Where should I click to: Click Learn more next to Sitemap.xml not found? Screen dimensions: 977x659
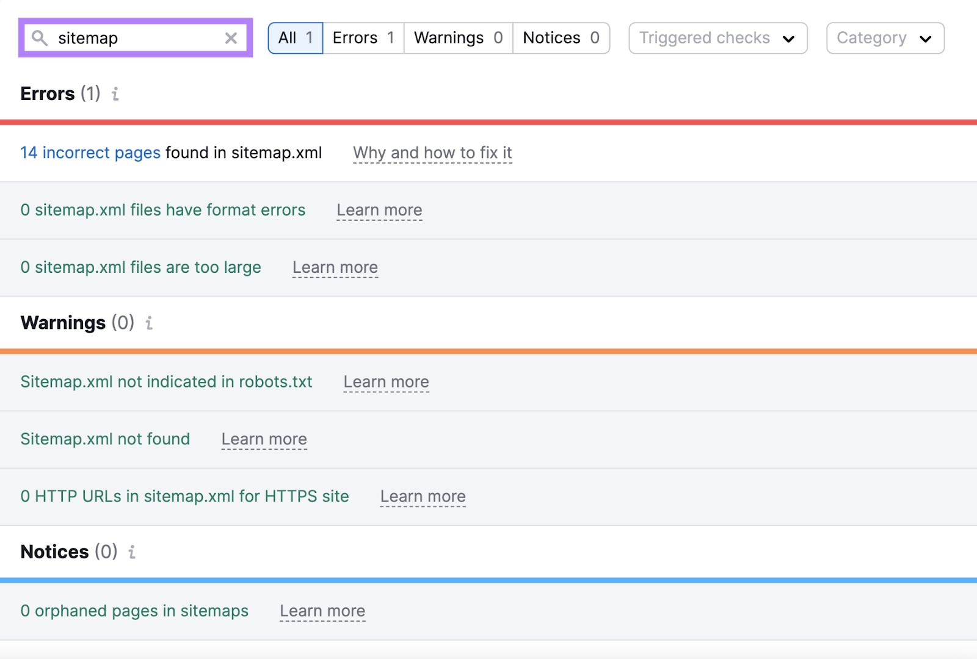[x=264, y=439]
